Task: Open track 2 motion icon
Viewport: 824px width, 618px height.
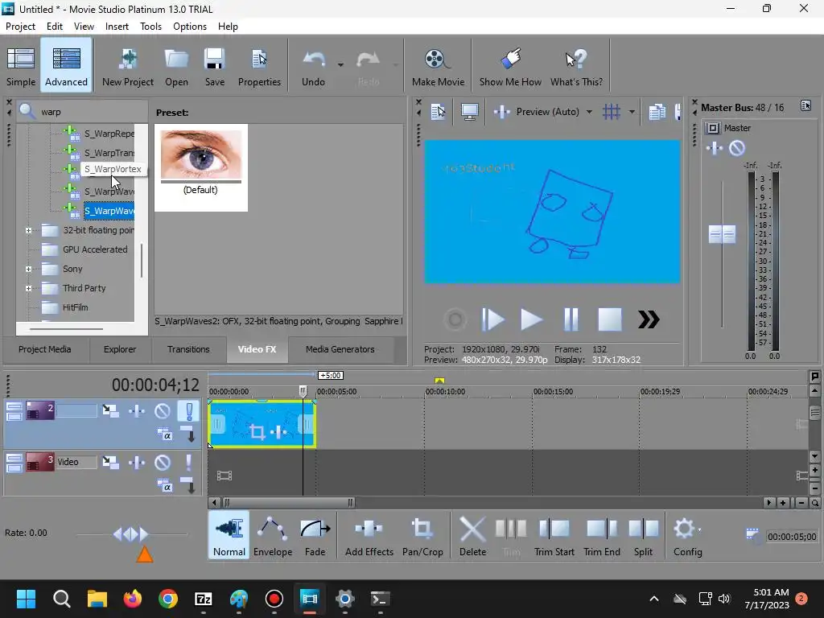Action: (x=110, y=410)
